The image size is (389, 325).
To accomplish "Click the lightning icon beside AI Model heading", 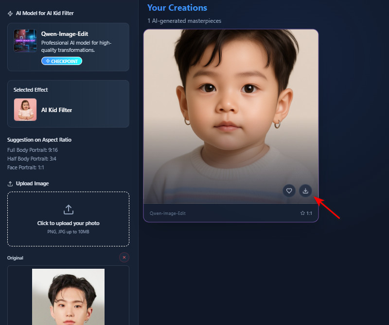I will 10,14.
